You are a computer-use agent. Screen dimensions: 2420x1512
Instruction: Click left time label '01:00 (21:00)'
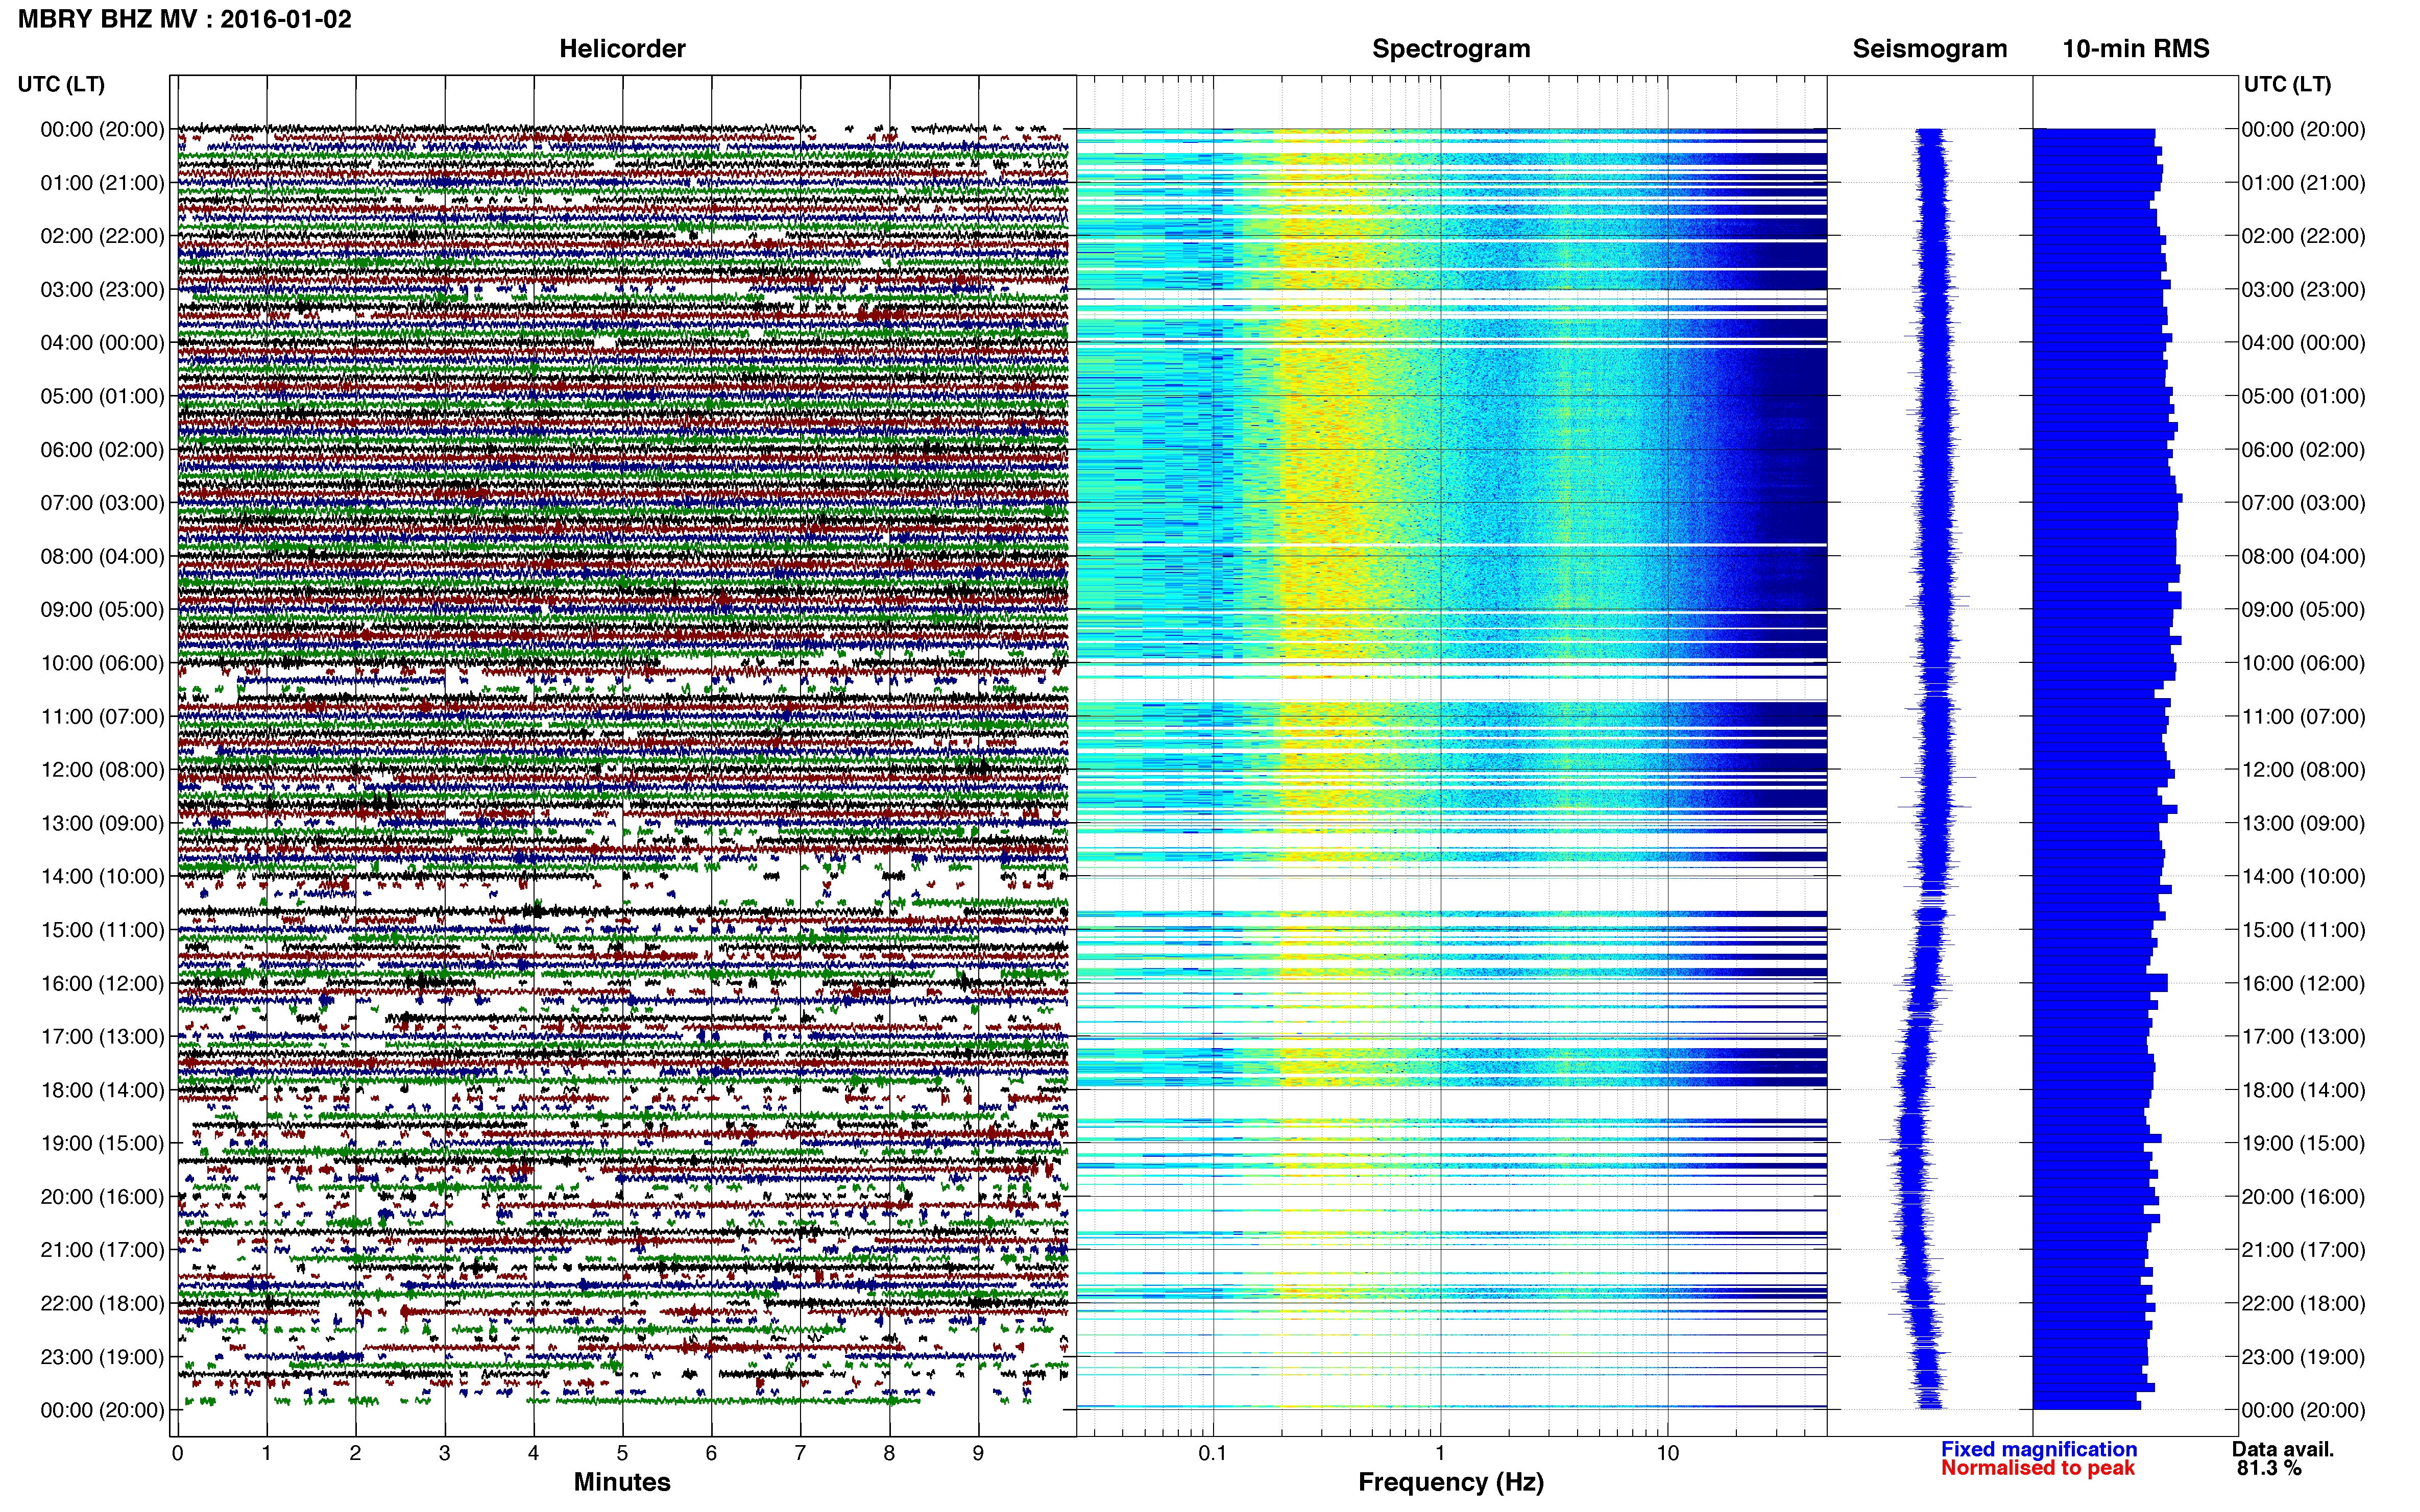click(x=102, y=183)
